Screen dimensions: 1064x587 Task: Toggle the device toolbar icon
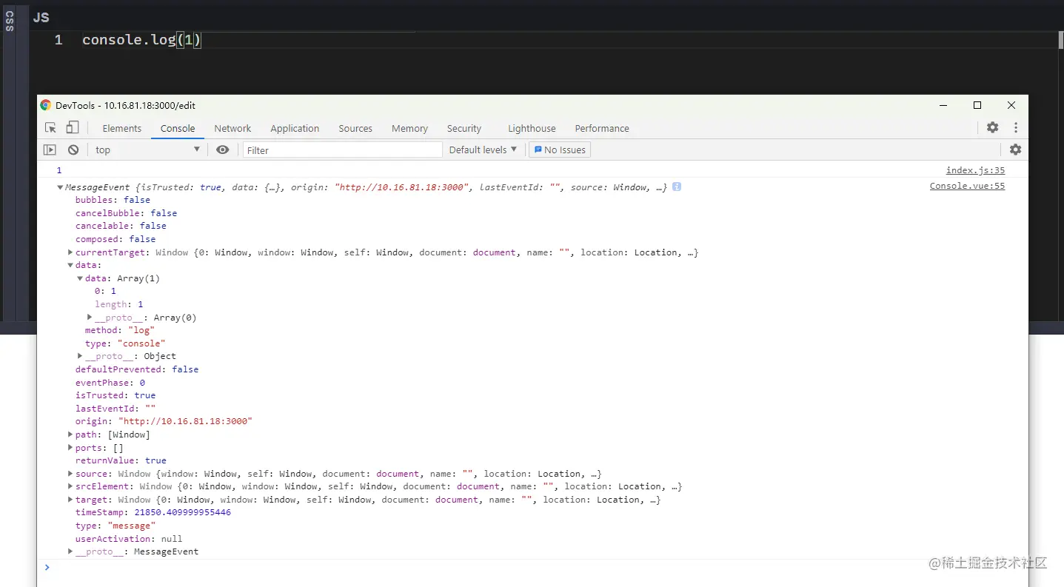coord(73,128)
